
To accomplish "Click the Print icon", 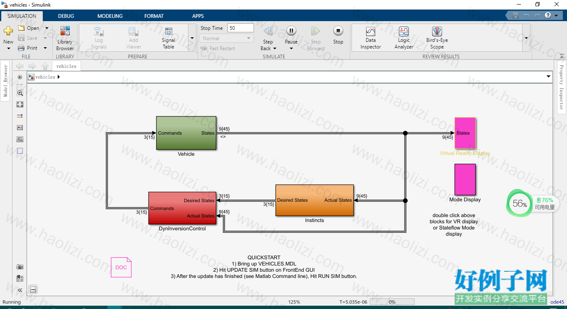I will click(22, 48).
